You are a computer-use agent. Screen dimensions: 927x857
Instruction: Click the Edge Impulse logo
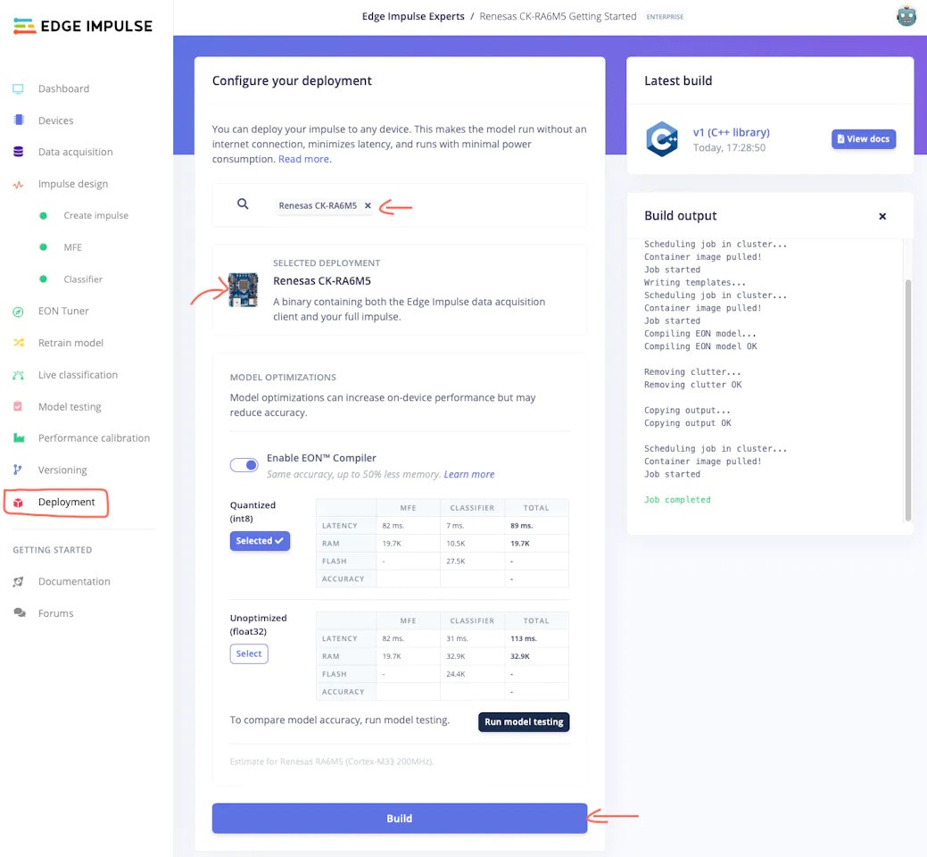[x=83, y=26]
